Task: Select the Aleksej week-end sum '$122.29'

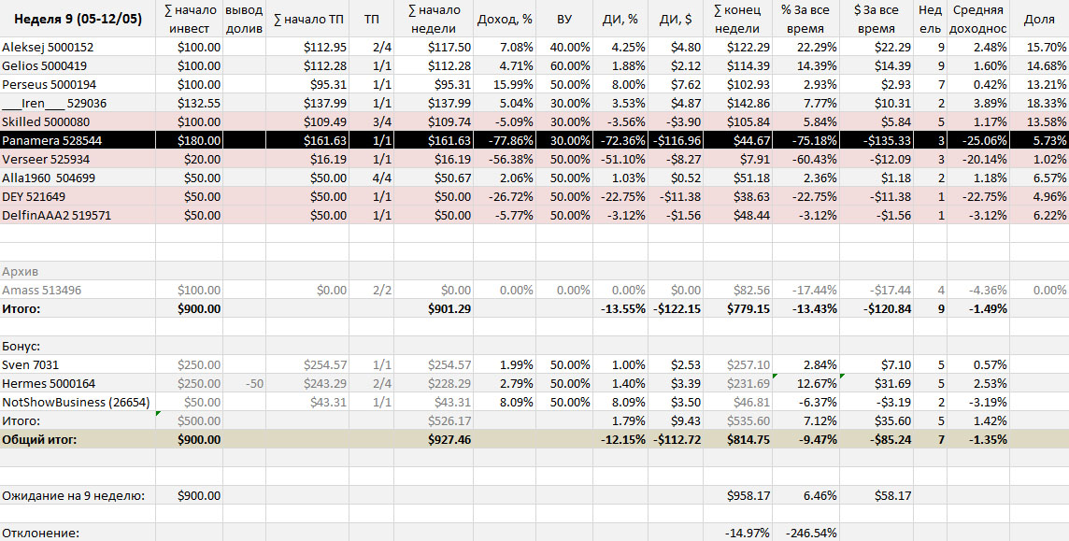Action: point(737,47)
